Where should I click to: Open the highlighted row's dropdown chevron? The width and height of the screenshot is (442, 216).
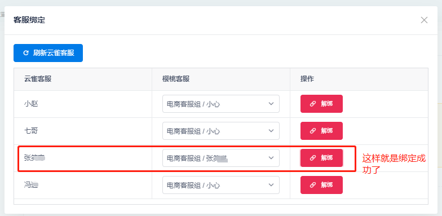click(271, 158)
